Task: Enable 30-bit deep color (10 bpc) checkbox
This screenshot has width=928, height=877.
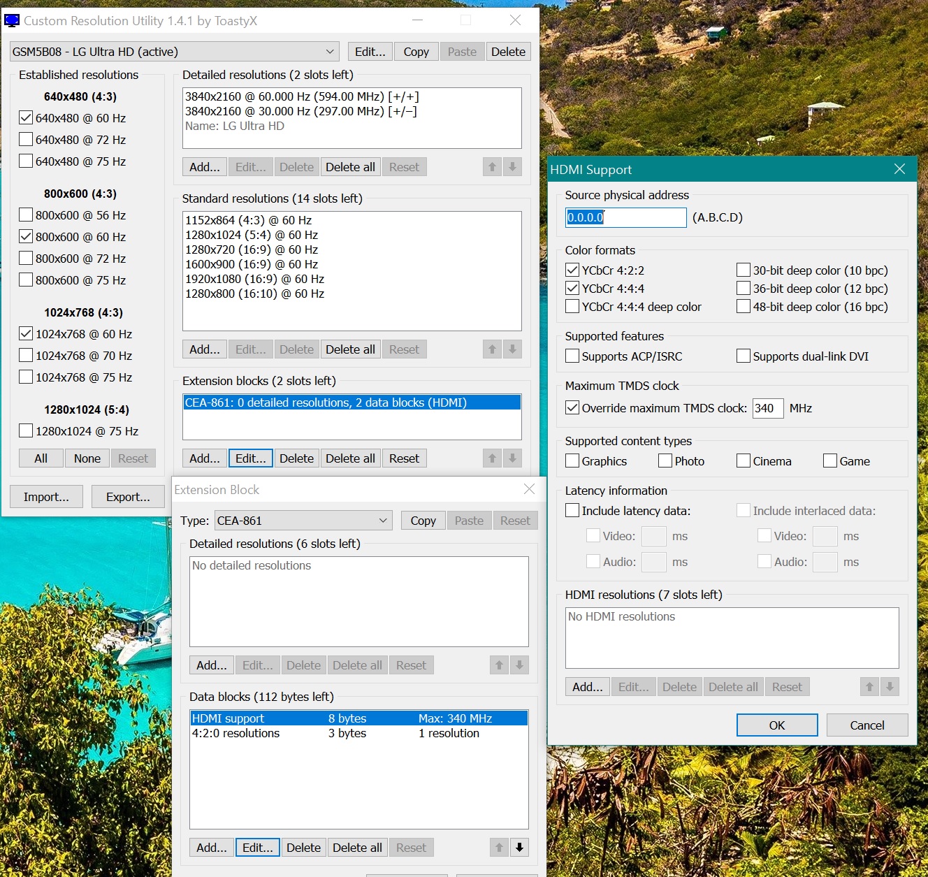Action: tap(744, 270)
